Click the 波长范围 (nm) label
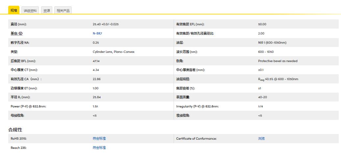This screenshot has width=341, height=157. (x=187, y=52)
